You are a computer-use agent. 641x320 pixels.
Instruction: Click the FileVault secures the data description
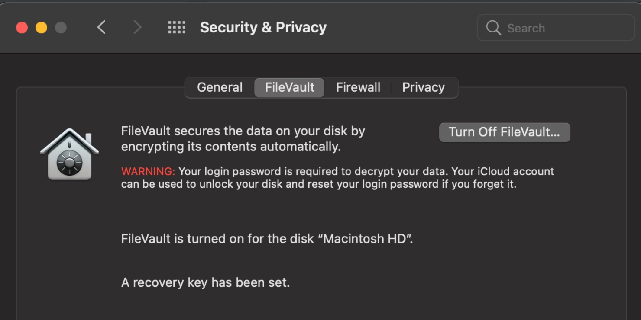click(243, 139)
